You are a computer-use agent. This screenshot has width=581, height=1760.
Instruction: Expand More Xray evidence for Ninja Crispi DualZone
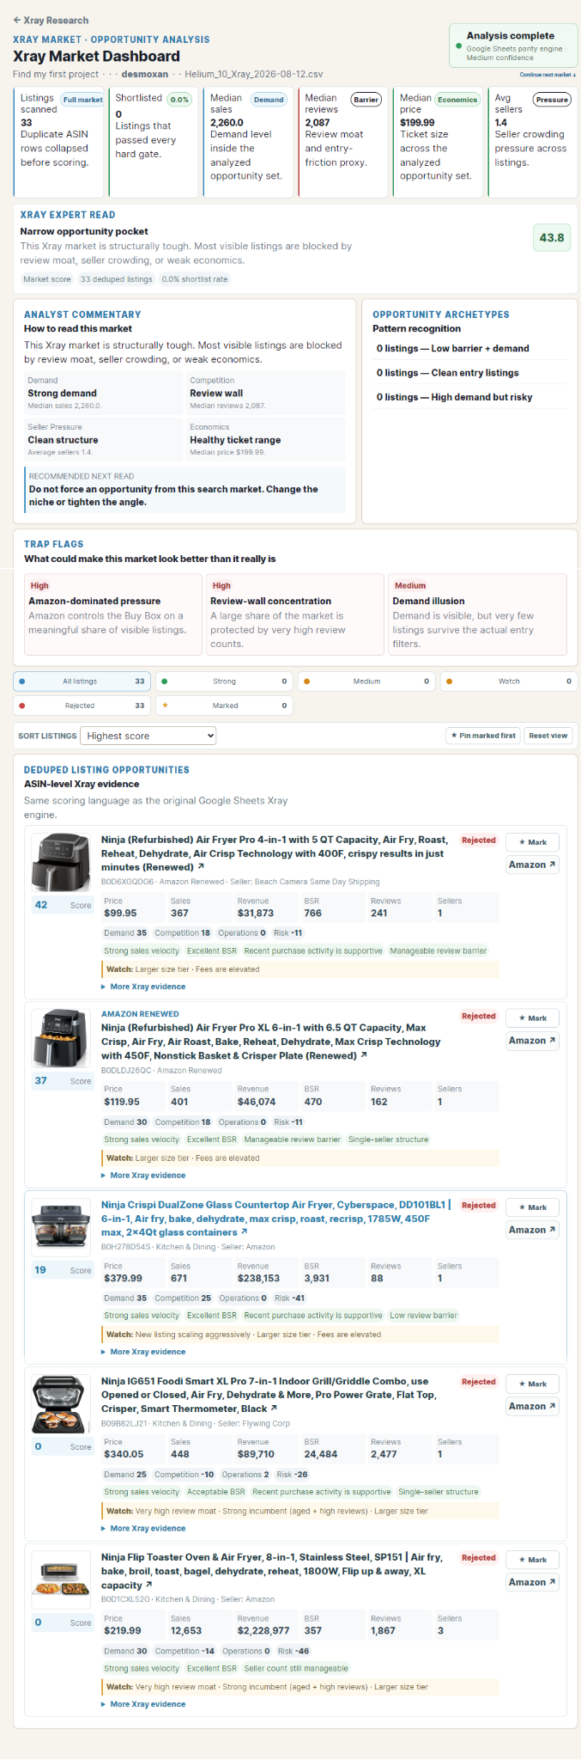(143, 1352)
